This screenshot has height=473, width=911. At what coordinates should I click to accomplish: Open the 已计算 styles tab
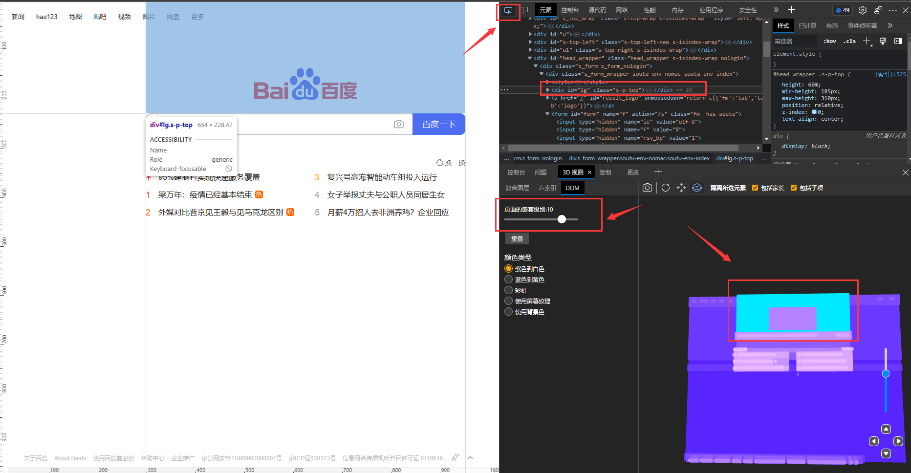pos(807,26)
